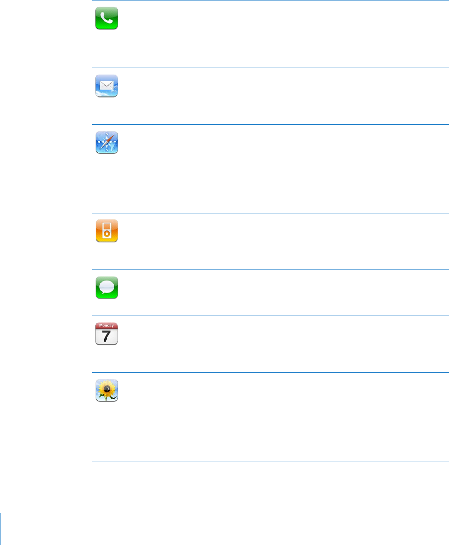Click the blue sky background of Photos icon
The image size is (449, 545).
pos(99,383)
